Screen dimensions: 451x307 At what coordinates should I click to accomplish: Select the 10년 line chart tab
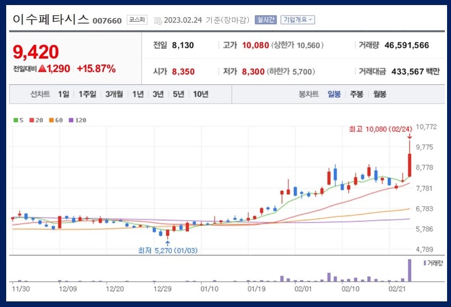point(201,94)
